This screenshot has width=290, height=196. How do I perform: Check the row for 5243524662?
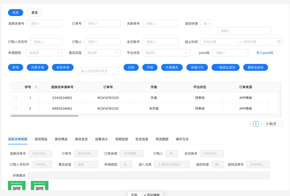click(15, 98)
